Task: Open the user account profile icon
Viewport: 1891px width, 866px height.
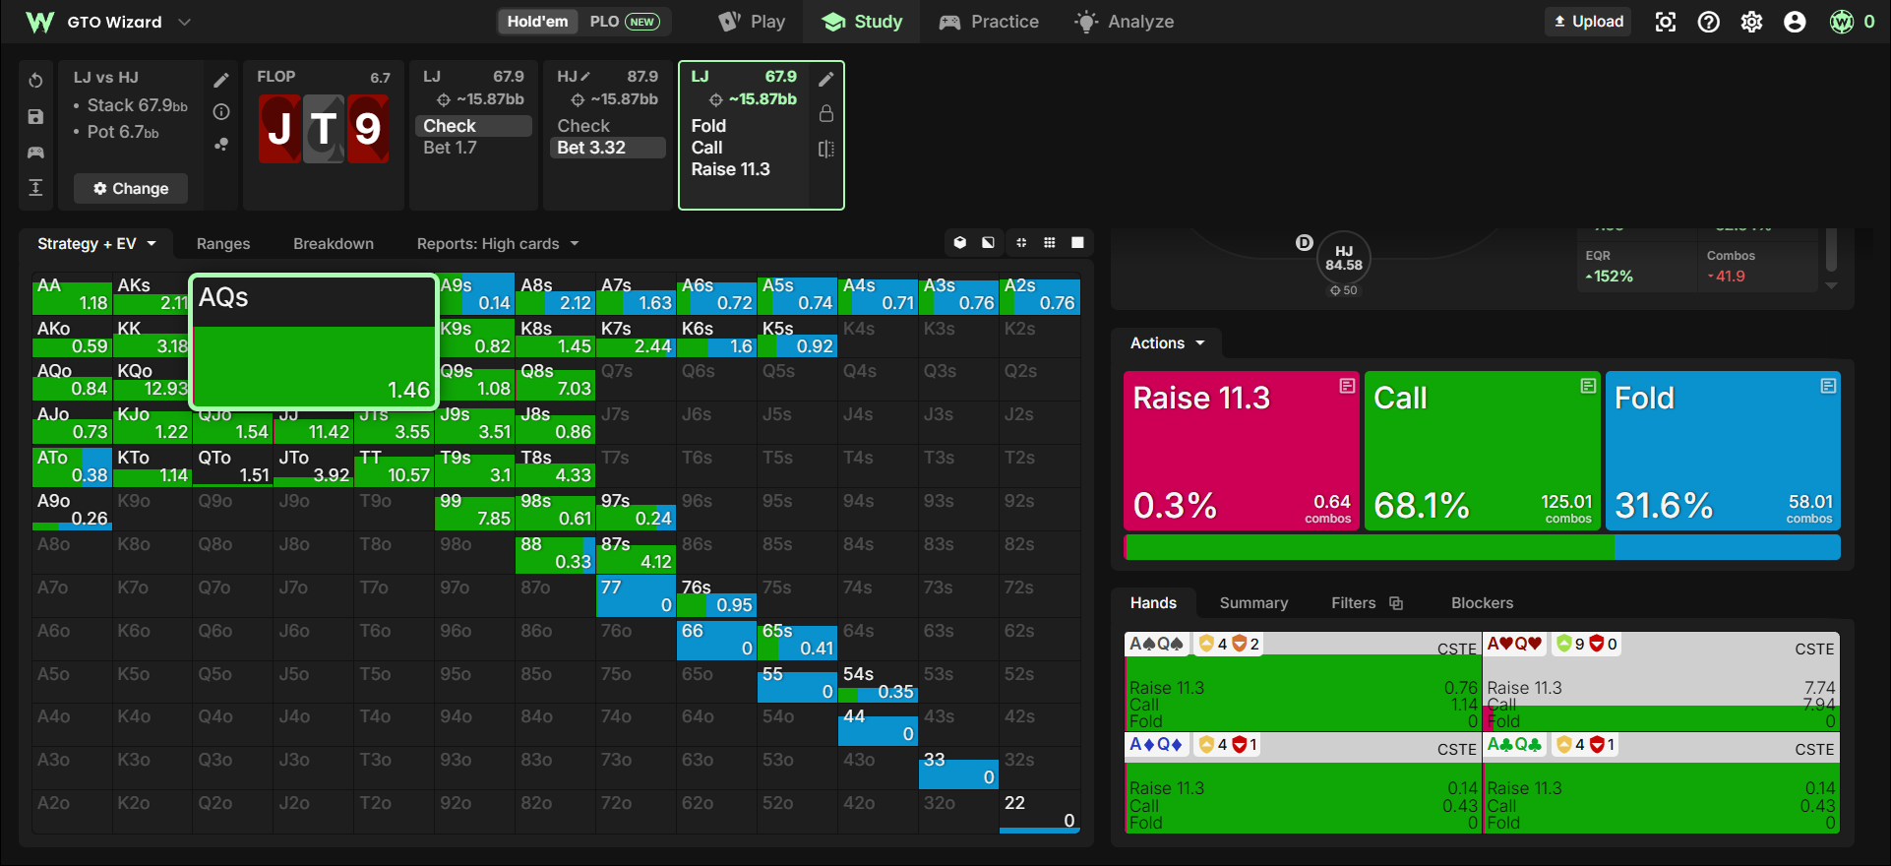Action: [x=1796, y=22]
